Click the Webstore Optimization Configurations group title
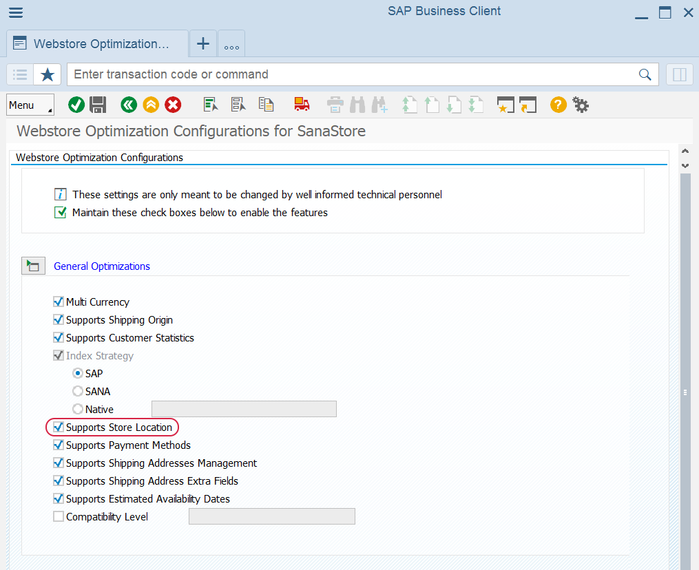Viewport: 699px width, 570px height. [x=99, y=158]
